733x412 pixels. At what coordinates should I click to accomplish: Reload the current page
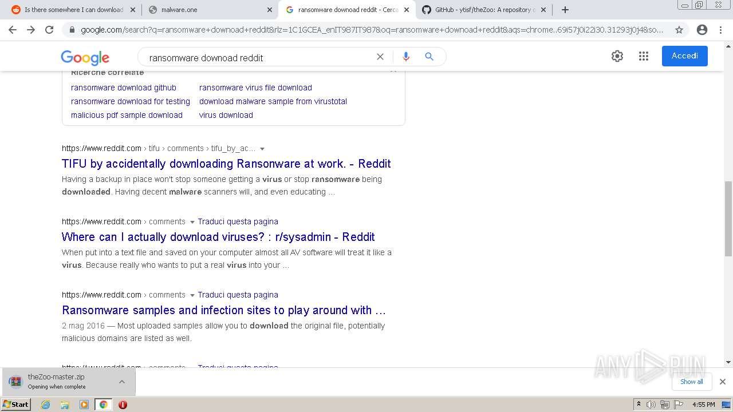click(x=49, y=30)
